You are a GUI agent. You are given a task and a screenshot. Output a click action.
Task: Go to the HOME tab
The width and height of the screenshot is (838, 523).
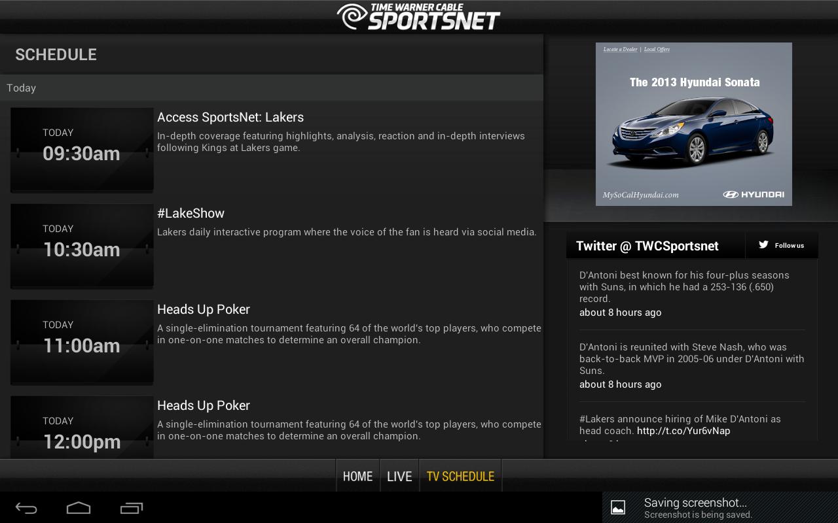357,477
